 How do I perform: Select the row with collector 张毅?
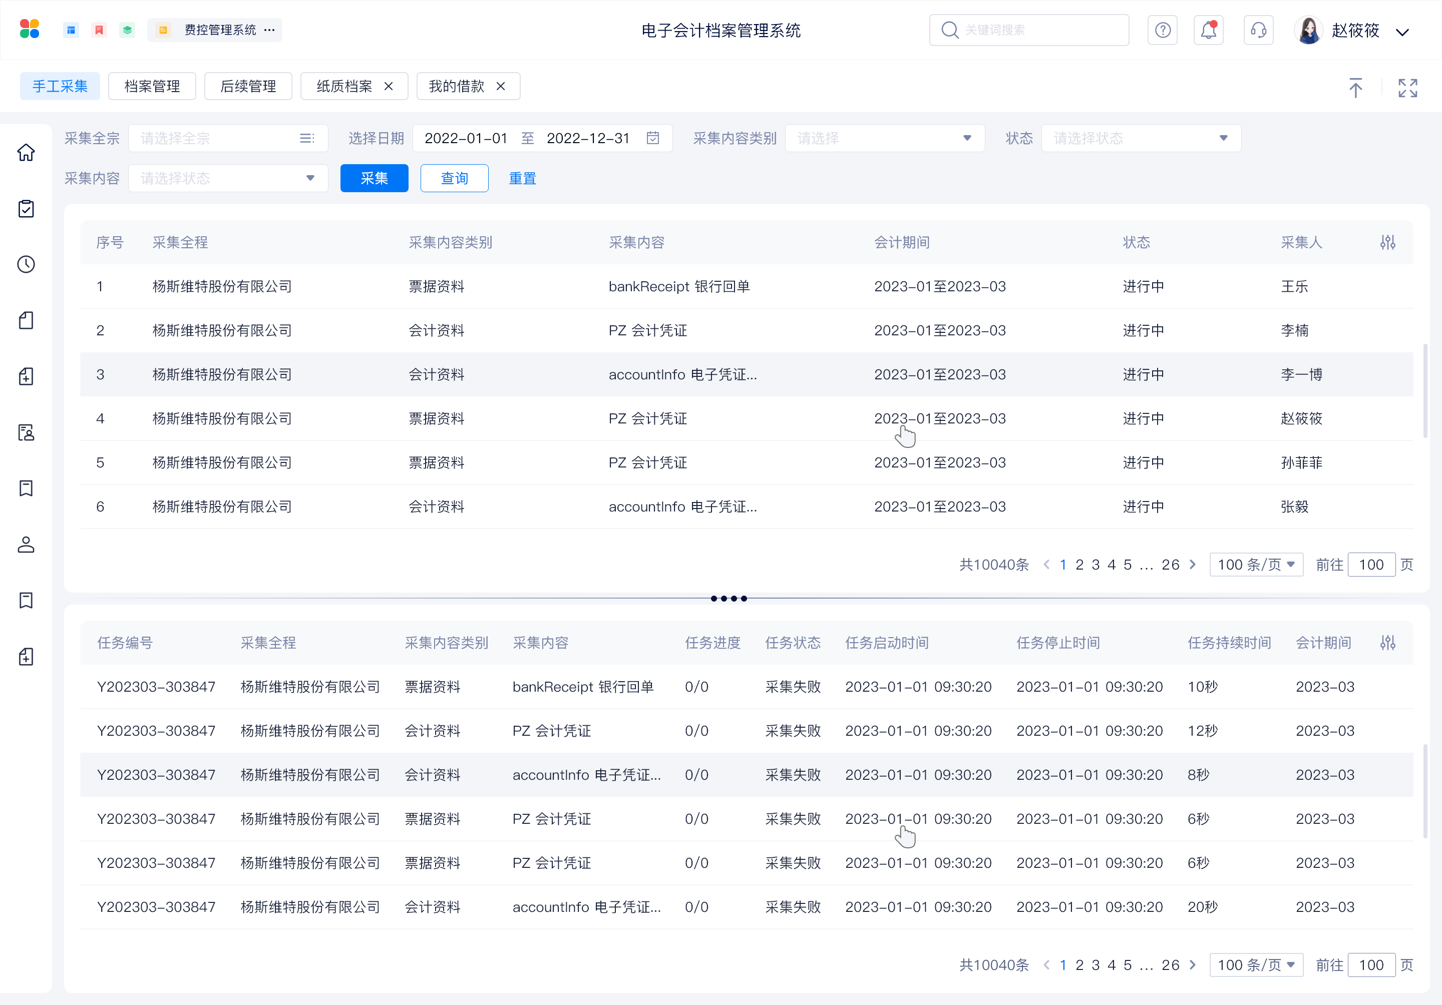(746, 507)
